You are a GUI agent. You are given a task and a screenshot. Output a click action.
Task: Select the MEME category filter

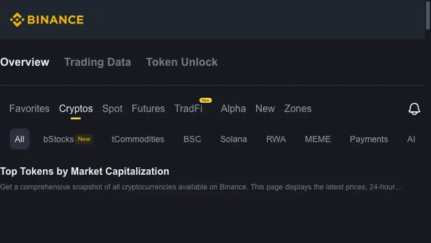pos(318,139)
